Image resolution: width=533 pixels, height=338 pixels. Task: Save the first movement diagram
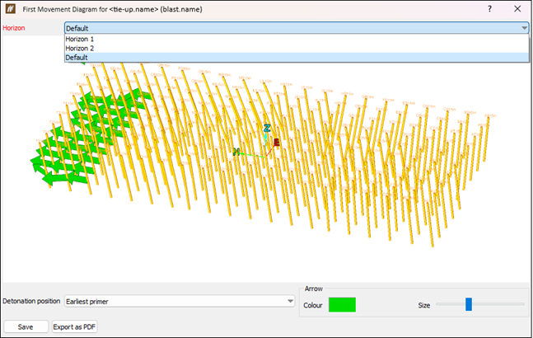pyautogui.click(x=26, y=326)
